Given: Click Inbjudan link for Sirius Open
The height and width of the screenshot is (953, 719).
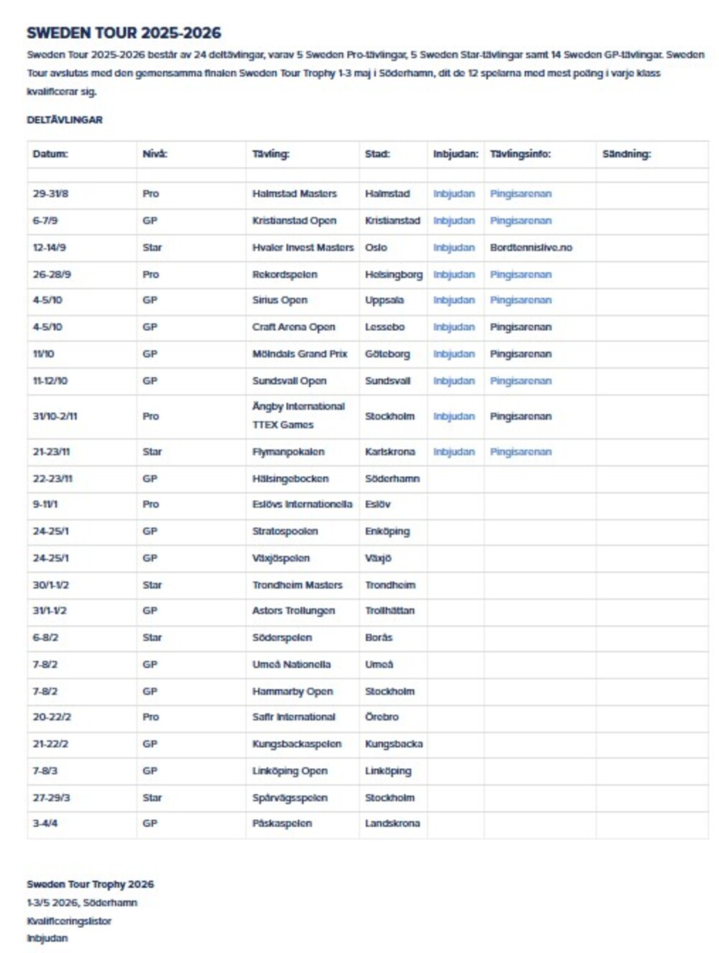Looking at the screenshot, I should tap(454, 300).
